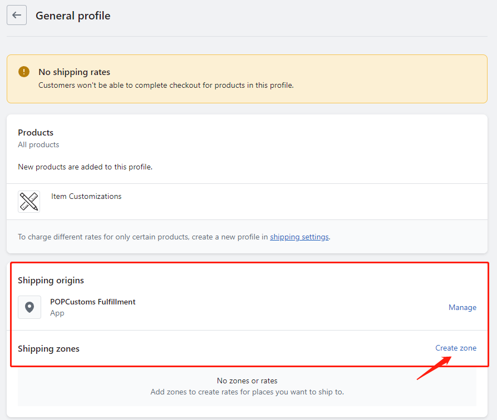
Task: Click Manage for POPCustoms Fulfillment
Action: click(x=462, y=307)
